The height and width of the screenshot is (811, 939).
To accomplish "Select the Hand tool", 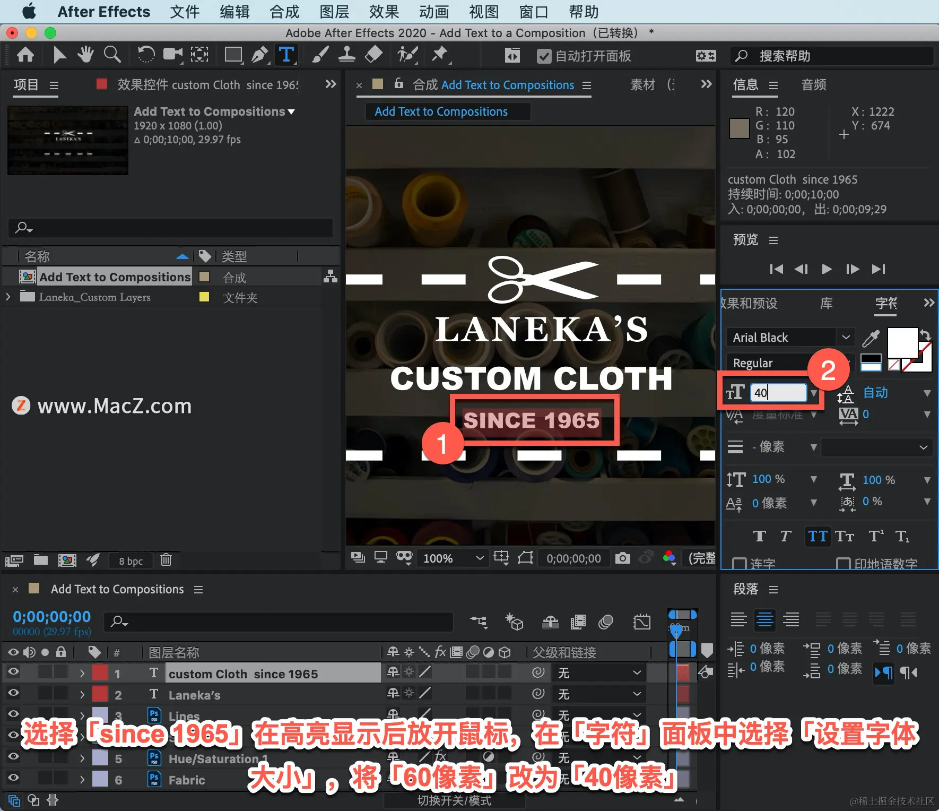I will point(85,55).
